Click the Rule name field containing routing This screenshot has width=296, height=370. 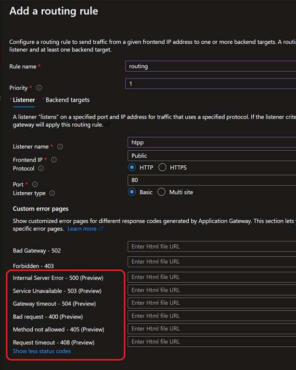click(x=212, y=66)
